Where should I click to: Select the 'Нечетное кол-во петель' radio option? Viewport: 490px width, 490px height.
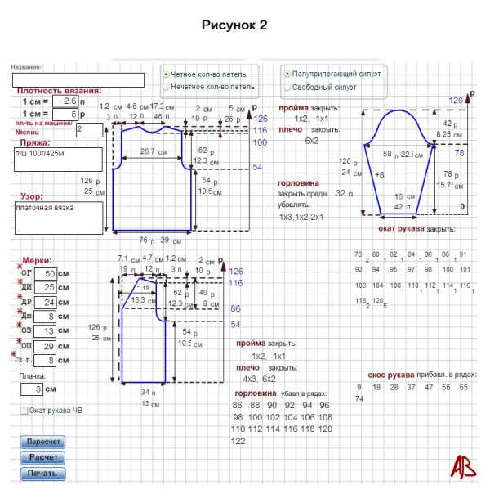167,85
